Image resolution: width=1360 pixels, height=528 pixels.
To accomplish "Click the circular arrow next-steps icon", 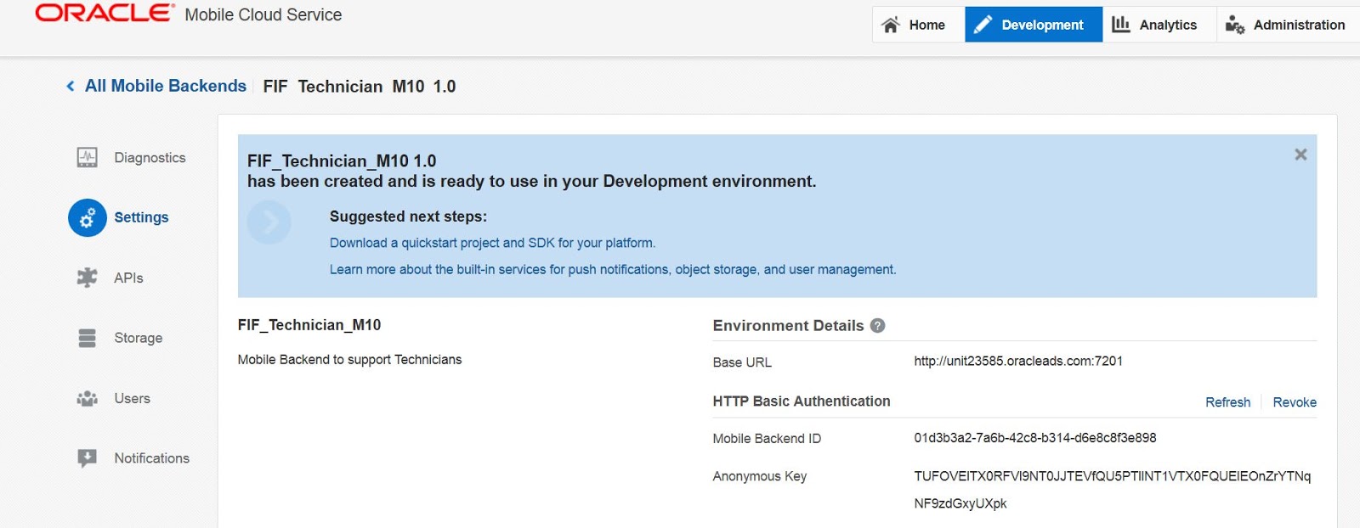I will (269, 222).
